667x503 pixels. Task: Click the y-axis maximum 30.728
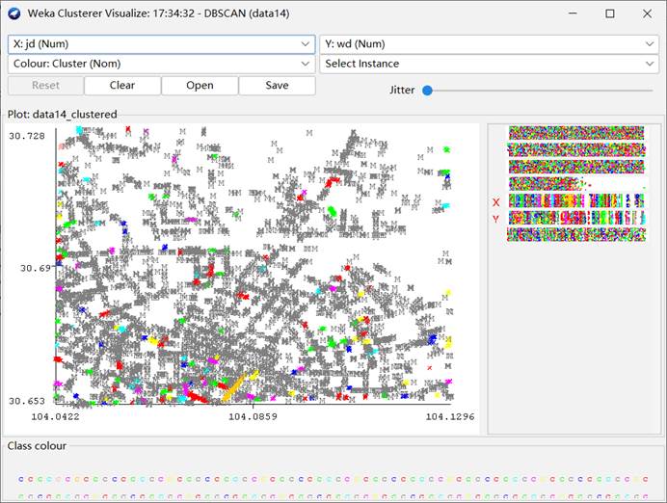pyautogui.click(x=27, y=136)
